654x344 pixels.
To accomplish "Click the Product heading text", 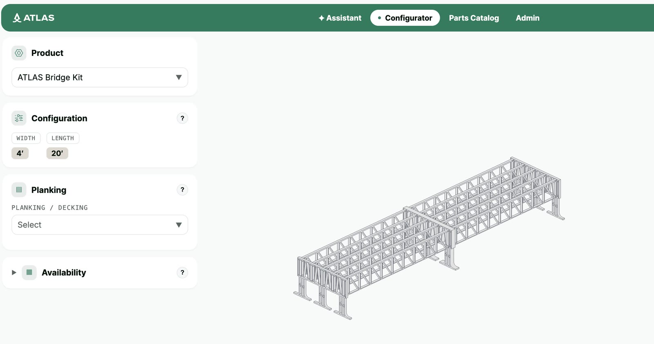I will click(47, 53).
